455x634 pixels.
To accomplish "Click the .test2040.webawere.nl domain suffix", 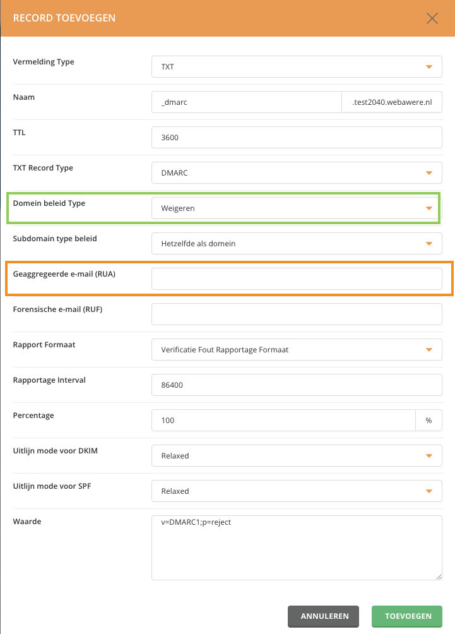I will pyautogui.click(x=392, y=102).
